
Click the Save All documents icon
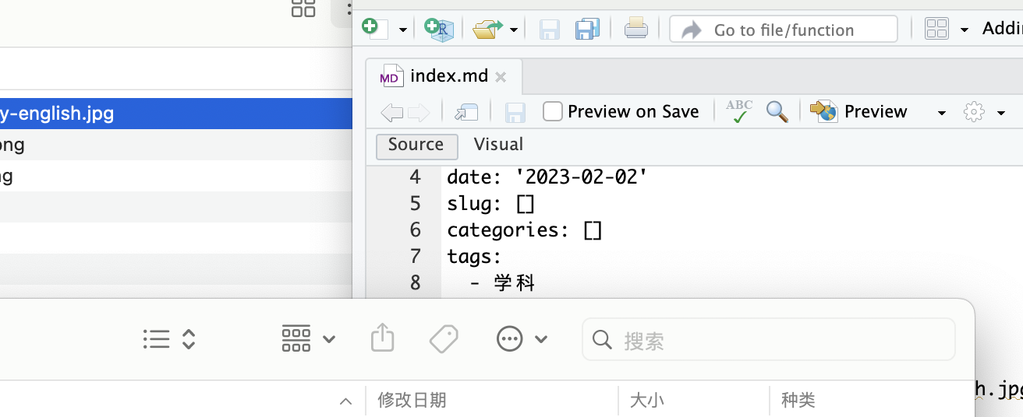tap(587, 30)
